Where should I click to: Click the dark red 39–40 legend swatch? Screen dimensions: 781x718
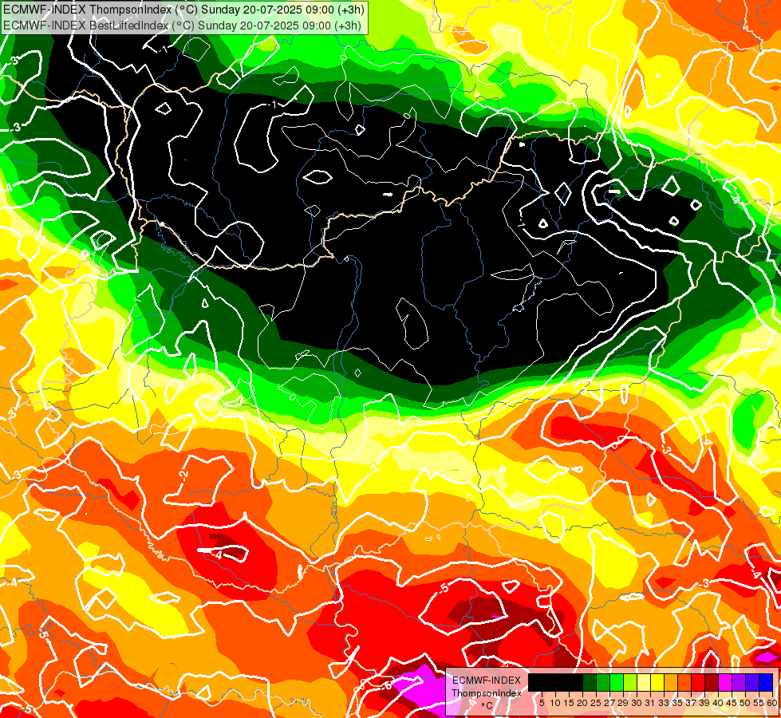712,683
